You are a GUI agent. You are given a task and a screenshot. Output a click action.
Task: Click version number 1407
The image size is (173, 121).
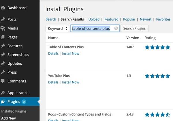(130, 47)
